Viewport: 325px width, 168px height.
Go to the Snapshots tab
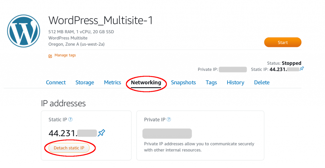click(x=183, y=82)
